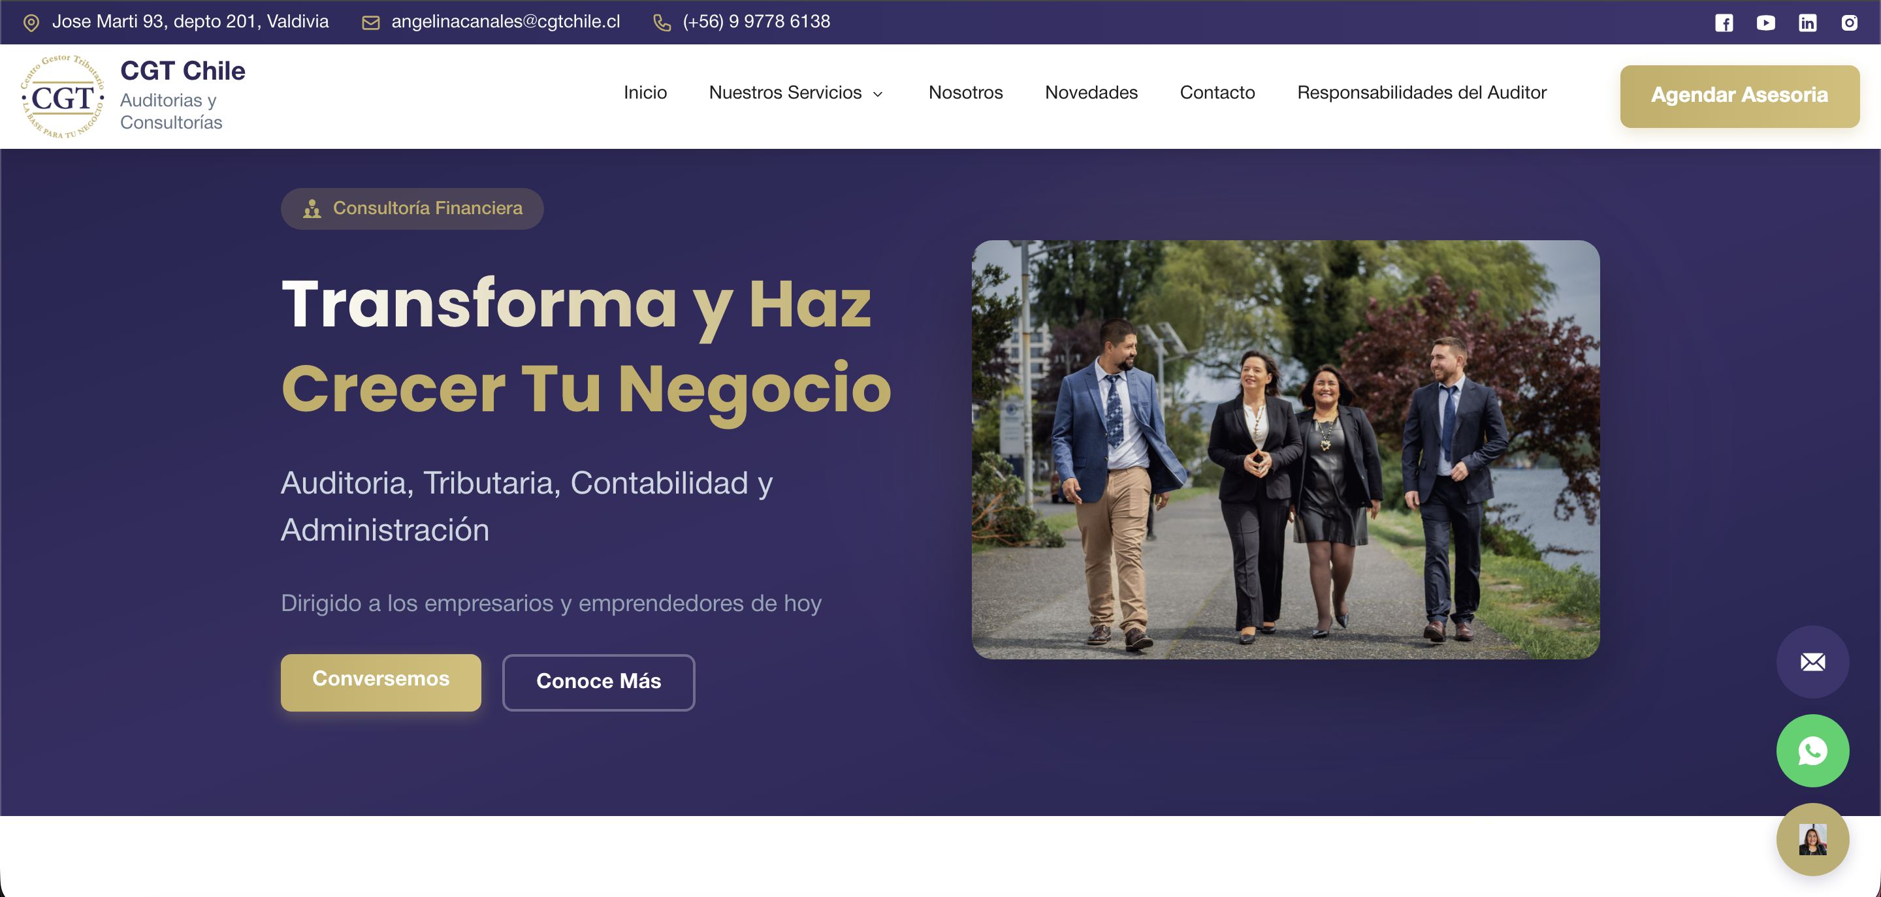Click the location pin icon

[x=31, y=23]
